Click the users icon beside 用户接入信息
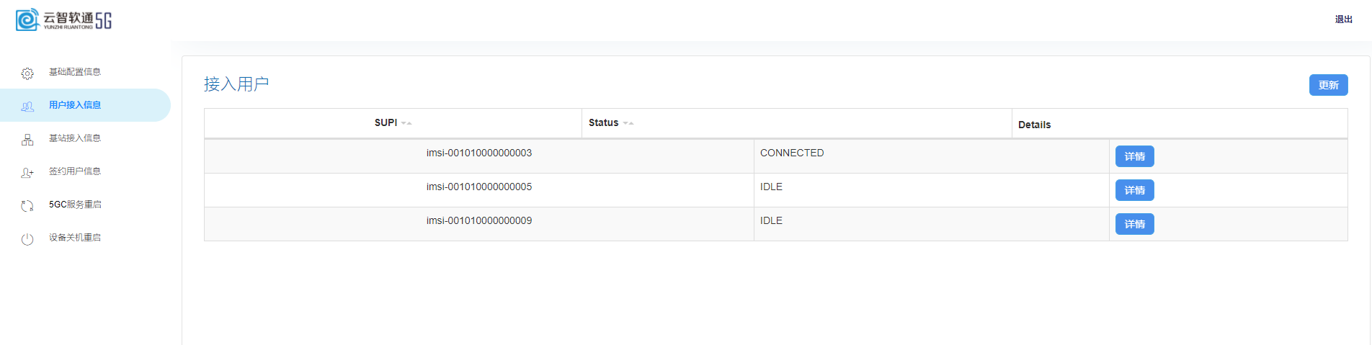The width and height of the screenshot is (1372, 345). click(27, 107)
